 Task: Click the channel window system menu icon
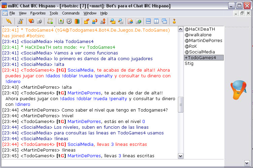pyautogui.click(x=5, y=13)
